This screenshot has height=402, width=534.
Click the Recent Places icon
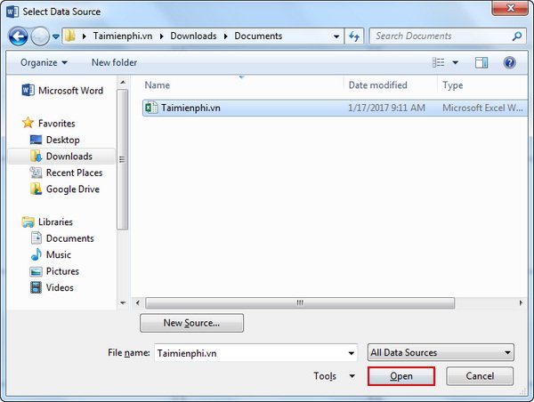36,173
